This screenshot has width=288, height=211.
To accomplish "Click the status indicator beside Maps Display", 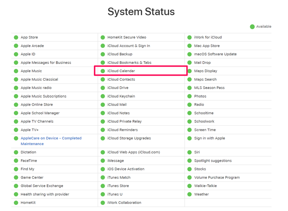I will pos(189,71).
